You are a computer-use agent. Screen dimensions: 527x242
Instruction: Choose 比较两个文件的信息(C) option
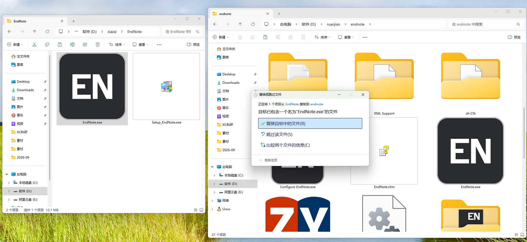pos(310,145)
